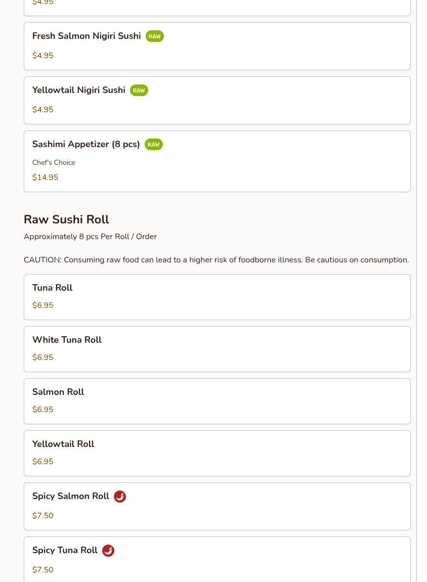Click the $6.95 price under Tuna Roll
Viewport: 427px width, 582px height.
point(42,305)
